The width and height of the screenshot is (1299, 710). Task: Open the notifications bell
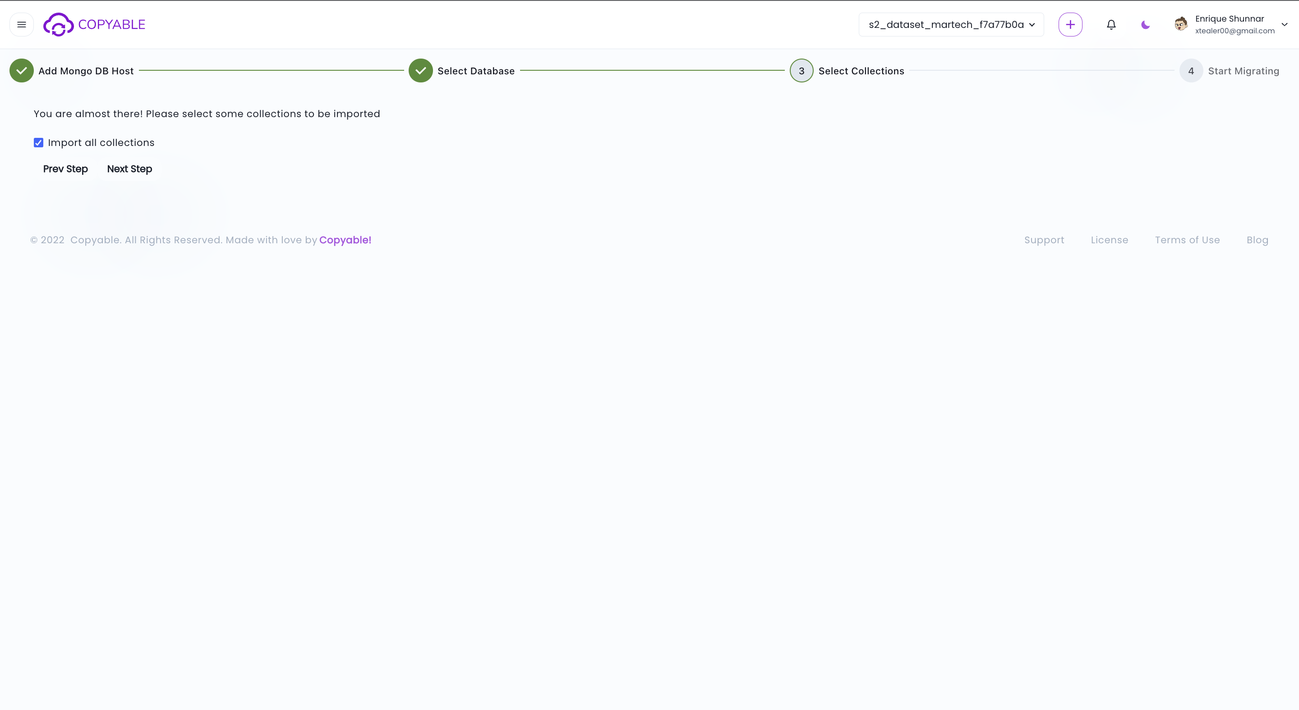pos(1111,24)
